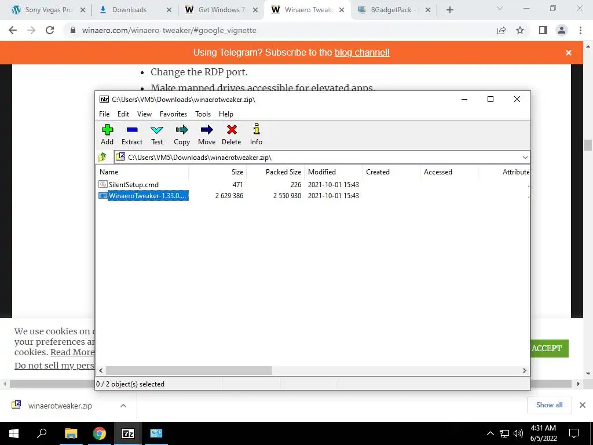Select the WinaeroTweaker-1.33.0 file icon
Image resolution: width=593 pixels, height=445 pixels.
pos(103,196)
